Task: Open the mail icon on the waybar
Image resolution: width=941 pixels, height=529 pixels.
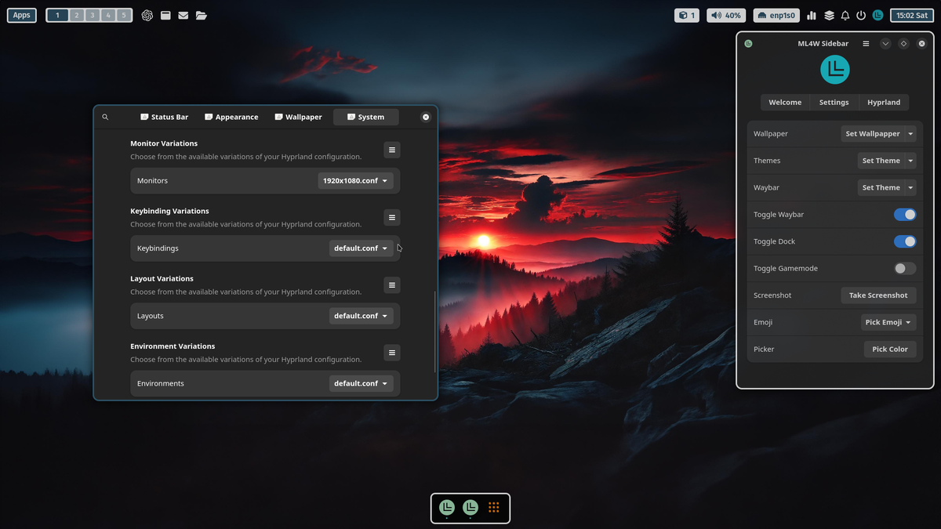Action: coord(183,15)
